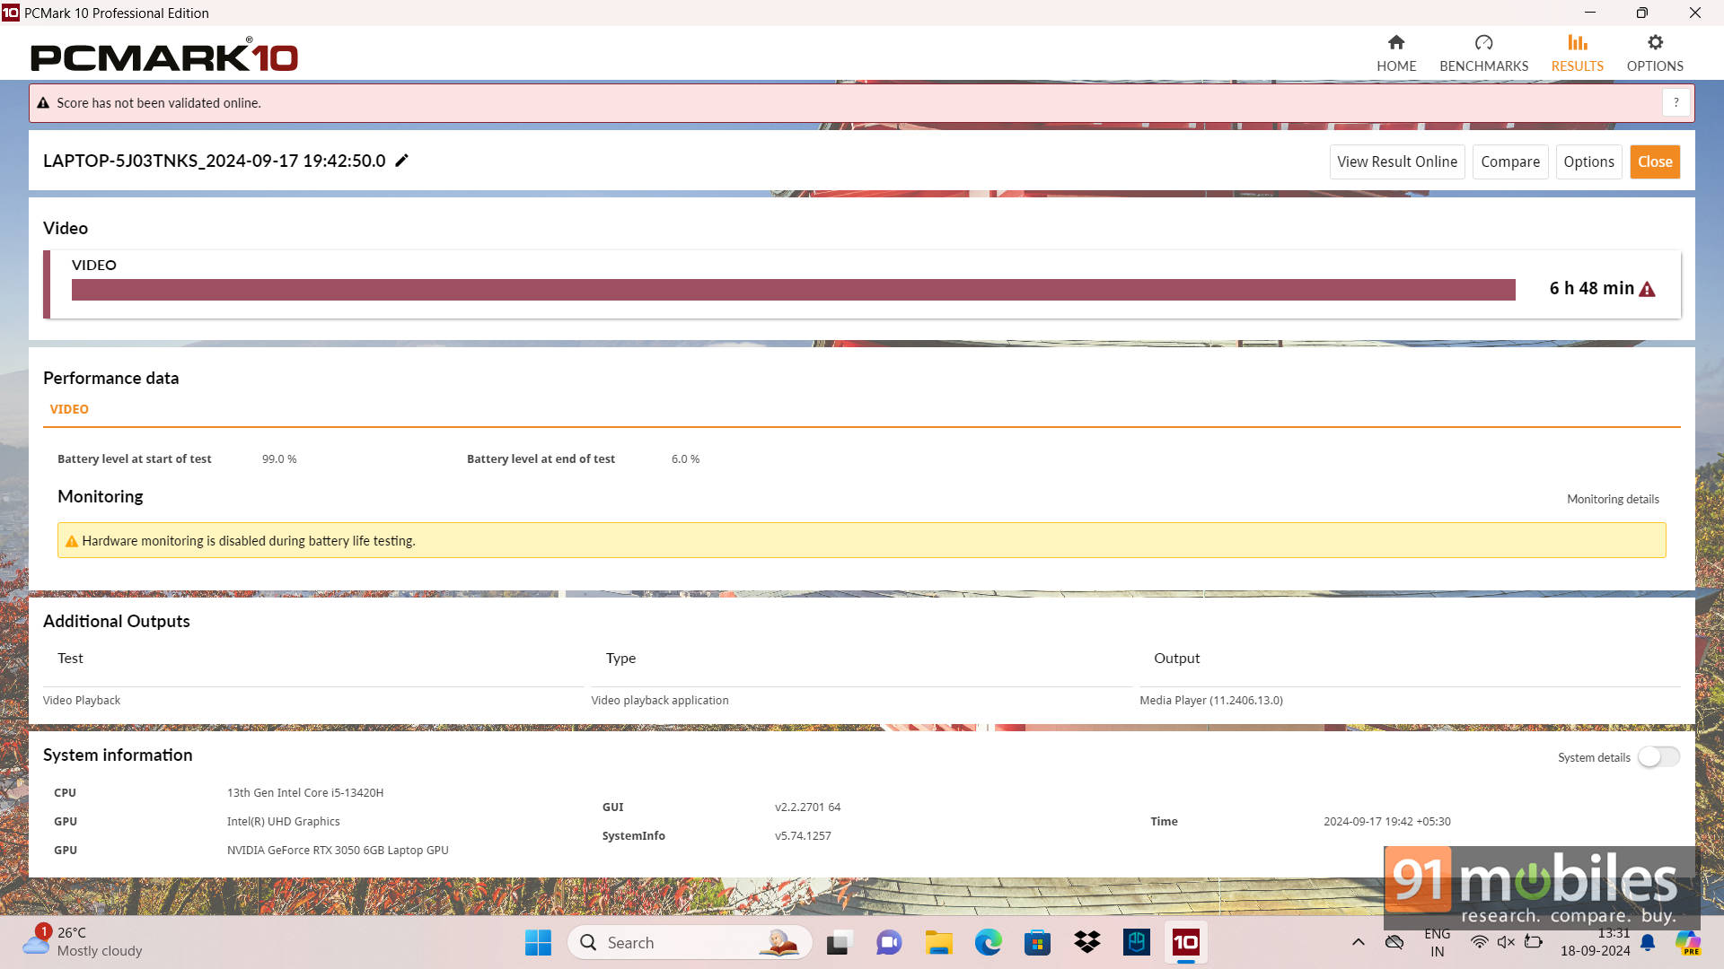This screenshot has height=969, width=1724.
Task: Click the muted volume tray icon
Action: [x=1506, y=942]
